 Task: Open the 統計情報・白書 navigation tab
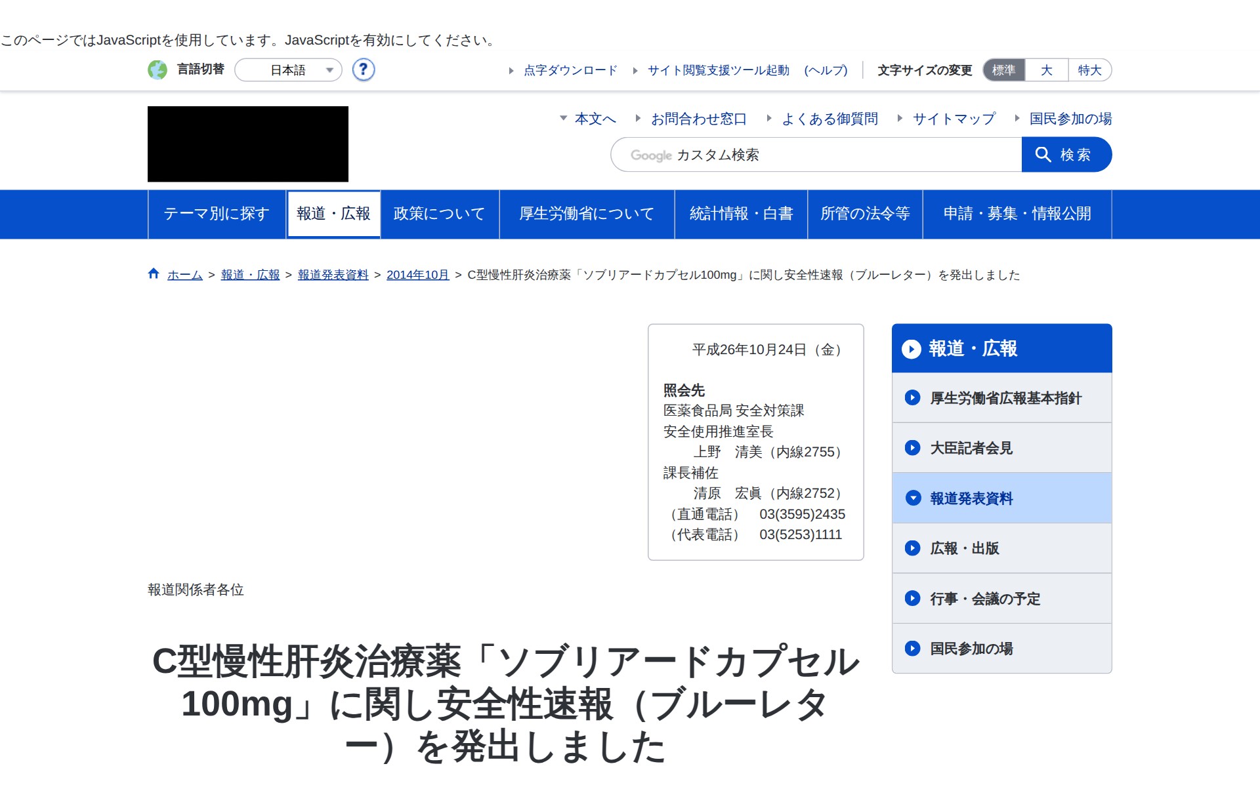741,214
